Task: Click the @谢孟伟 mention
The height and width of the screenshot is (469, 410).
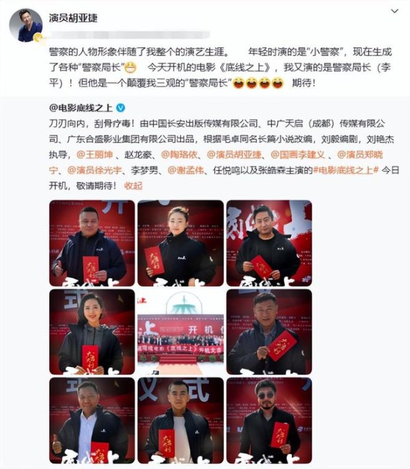Action: [186, 170]
